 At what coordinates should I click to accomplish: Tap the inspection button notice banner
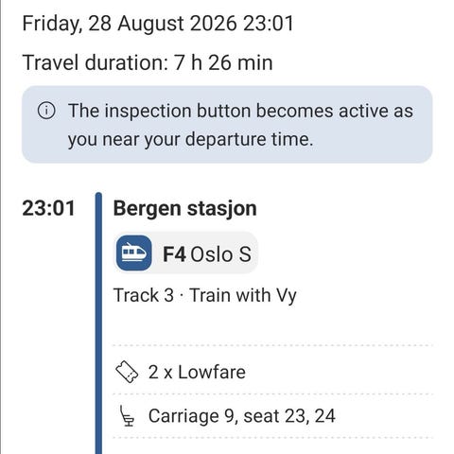[227, 124]
